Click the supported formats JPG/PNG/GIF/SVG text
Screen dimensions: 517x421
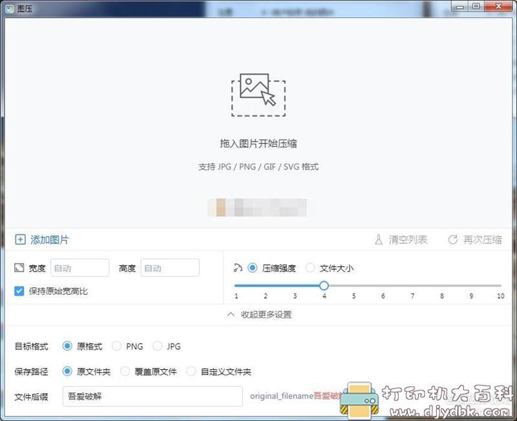click(x=258, y=167)
